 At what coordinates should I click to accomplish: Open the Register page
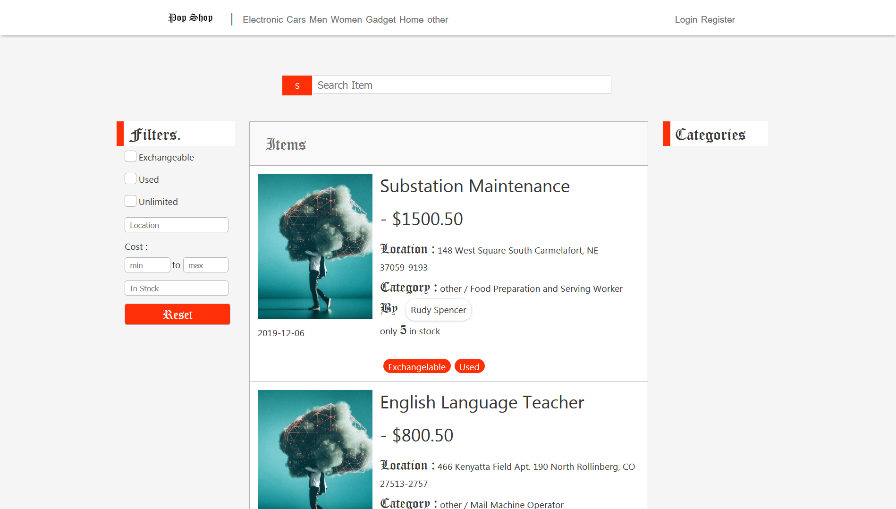(x=718, y=19)
